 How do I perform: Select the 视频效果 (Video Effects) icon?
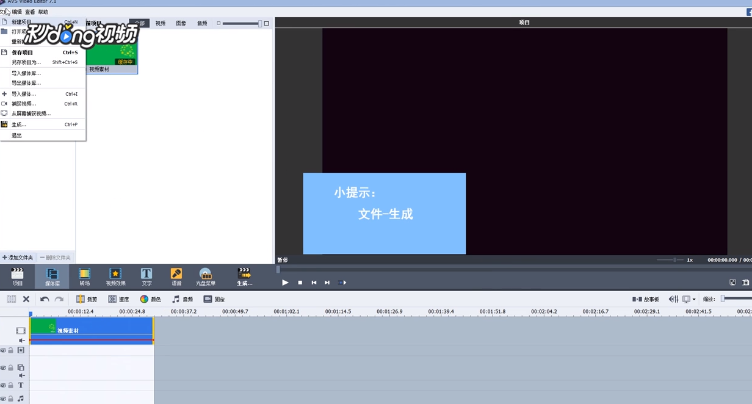tap(115, 276)
